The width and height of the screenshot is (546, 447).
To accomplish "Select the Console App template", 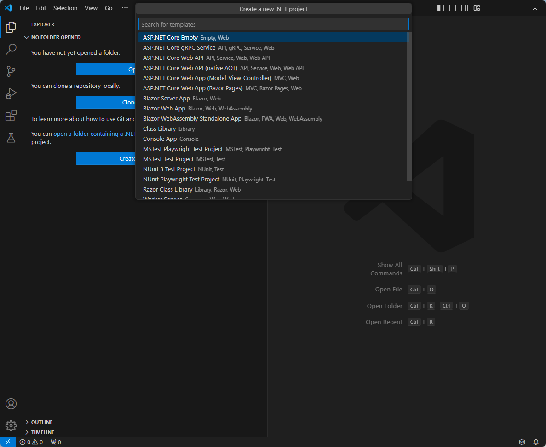I will pyautogui.click(x=272, y=139).
